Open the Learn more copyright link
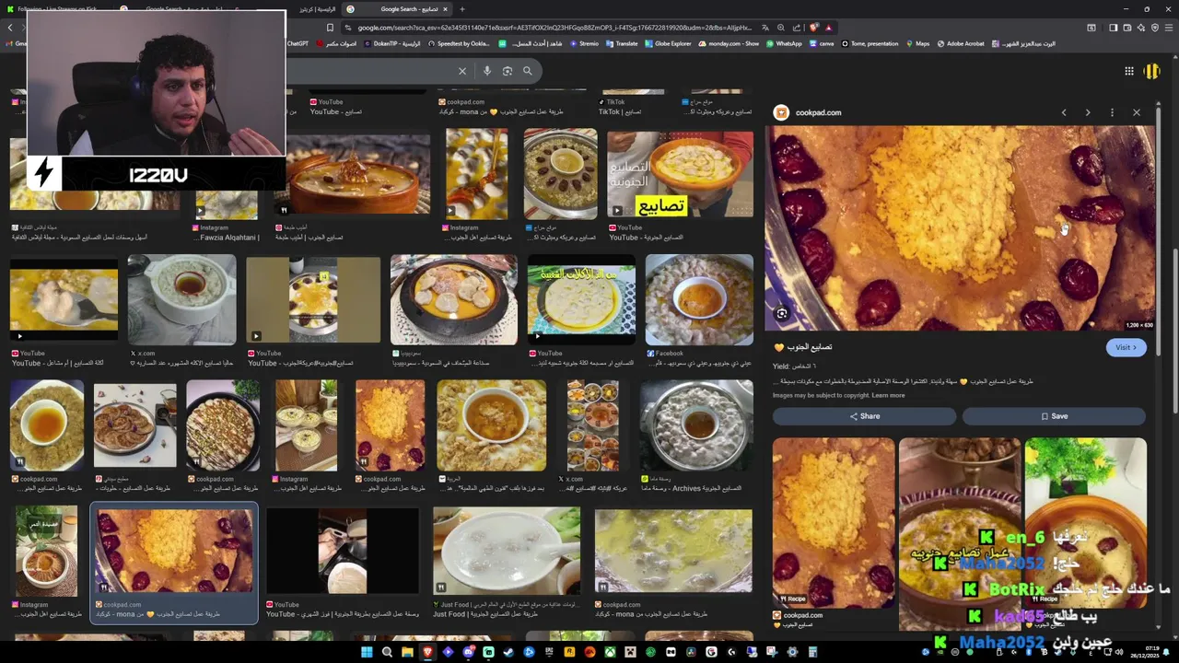This screenshot has width=1179, height=663. point(888,395)
